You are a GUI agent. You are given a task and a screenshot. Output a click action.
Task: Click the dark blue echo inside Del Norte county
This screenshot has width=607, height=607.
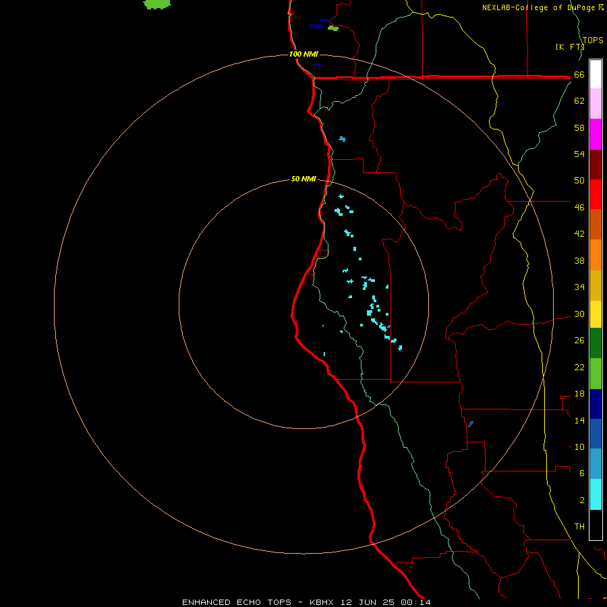(x=342, y=138)
